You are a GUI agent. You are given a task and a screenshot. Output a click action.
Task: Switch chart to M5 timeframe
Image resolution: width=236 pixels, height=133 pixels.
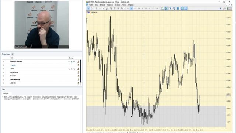click(x=131, y=8)
